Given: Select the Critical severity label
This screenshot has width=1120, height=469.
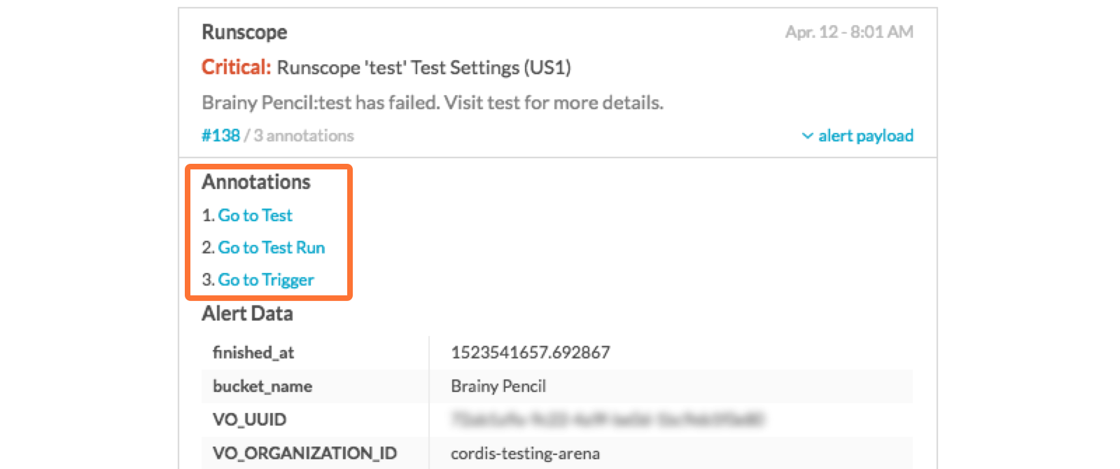Looking at the screenshot, I should click(x=235, y=67).
